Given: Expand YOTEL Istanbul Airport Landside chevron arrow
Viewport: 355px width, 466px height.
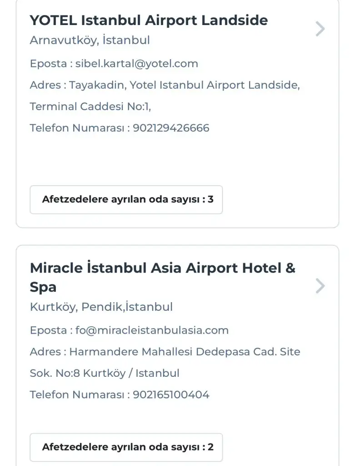Looking at the screenshot, I should click(320, 29).
